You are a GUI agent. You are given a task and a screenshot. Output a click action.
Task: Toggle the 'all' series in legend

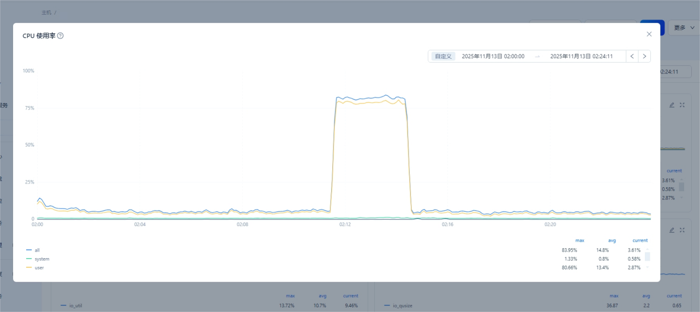37,250
